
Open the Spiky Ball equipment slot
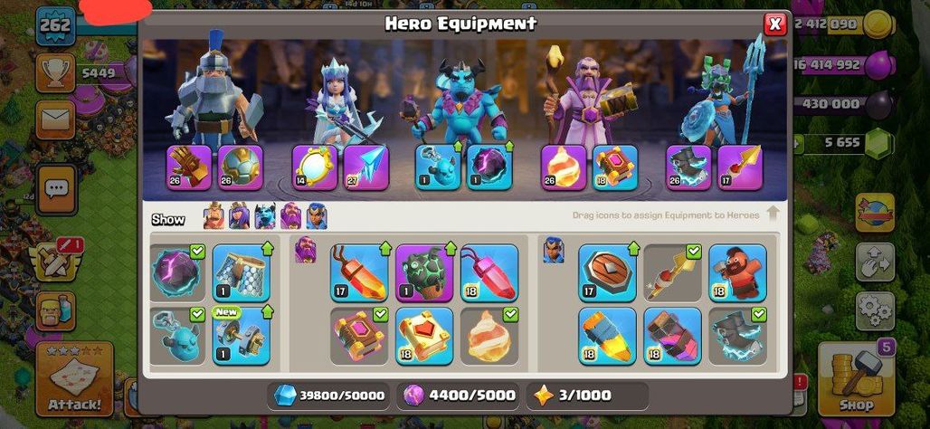coord(241,168)
